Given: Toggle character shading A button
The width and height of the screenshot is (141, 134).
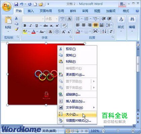Looking at the screenshot, I should tap(50, 32).
